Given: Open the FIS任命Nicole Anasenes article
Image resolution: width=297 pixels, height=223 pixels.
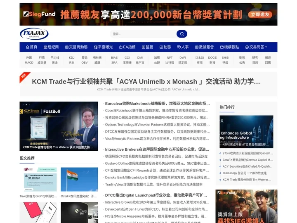Looking at the screenshot, I should (x=156, y=216).
